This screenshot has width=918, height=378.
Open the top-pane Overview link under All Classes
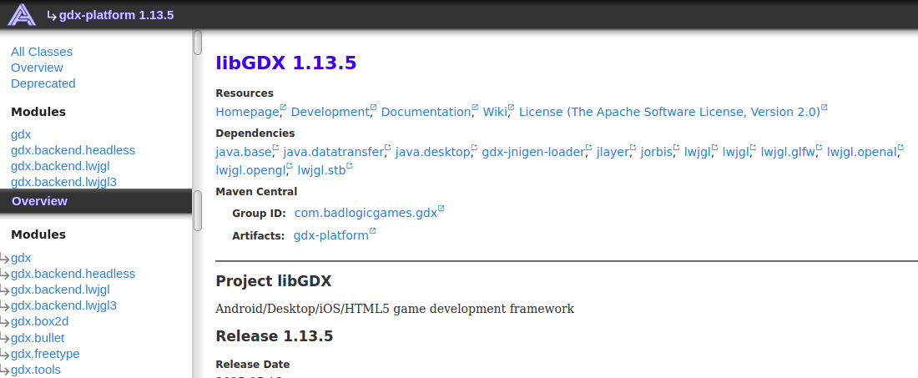(x=37, y=68)
